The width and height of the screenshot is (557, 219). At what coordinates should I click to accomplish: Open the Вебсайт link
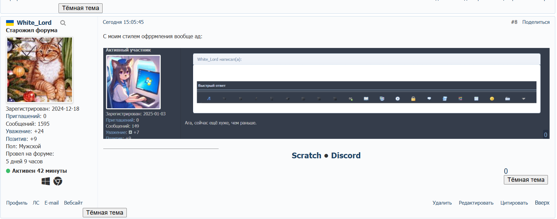(x=73, y=203)
